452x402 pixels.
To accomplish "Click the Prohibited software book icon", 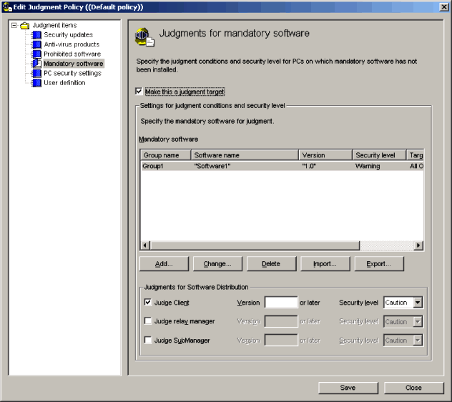I will [36, 54].
